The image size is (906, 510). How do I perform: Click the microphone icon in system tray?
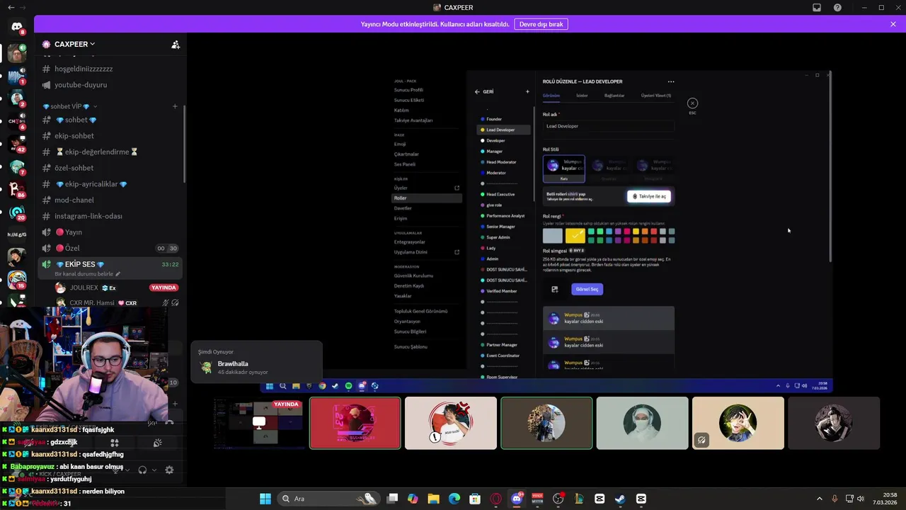[x=835, y=499]
